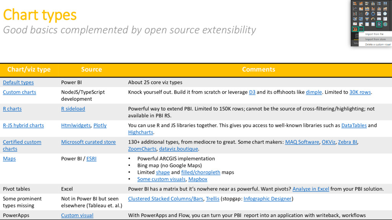Screen dimensions: 392x220
Task: Select the area chart visual icon
Action: tap(361, 8)
